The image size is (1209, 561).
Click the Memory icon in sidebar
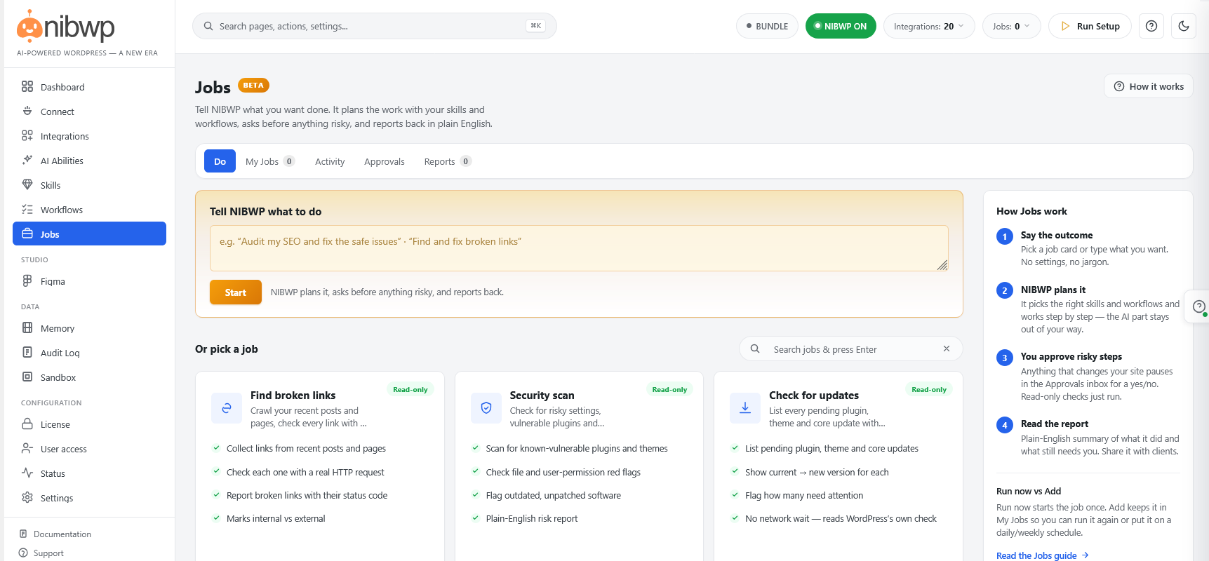[27, 327]
